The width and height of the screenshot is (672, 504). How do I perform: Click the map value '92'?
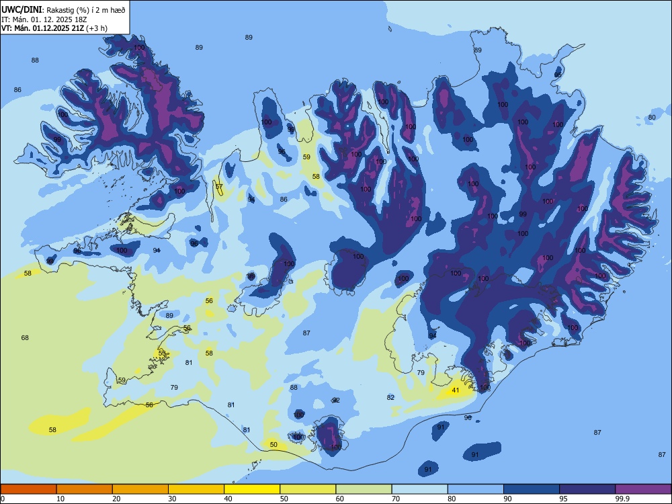pyautogui.click(x=336, y=401)
